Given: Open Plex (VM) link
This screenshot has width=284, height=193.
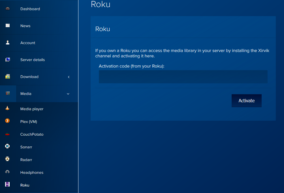Looking at the screenshot, I should point(29,122).
